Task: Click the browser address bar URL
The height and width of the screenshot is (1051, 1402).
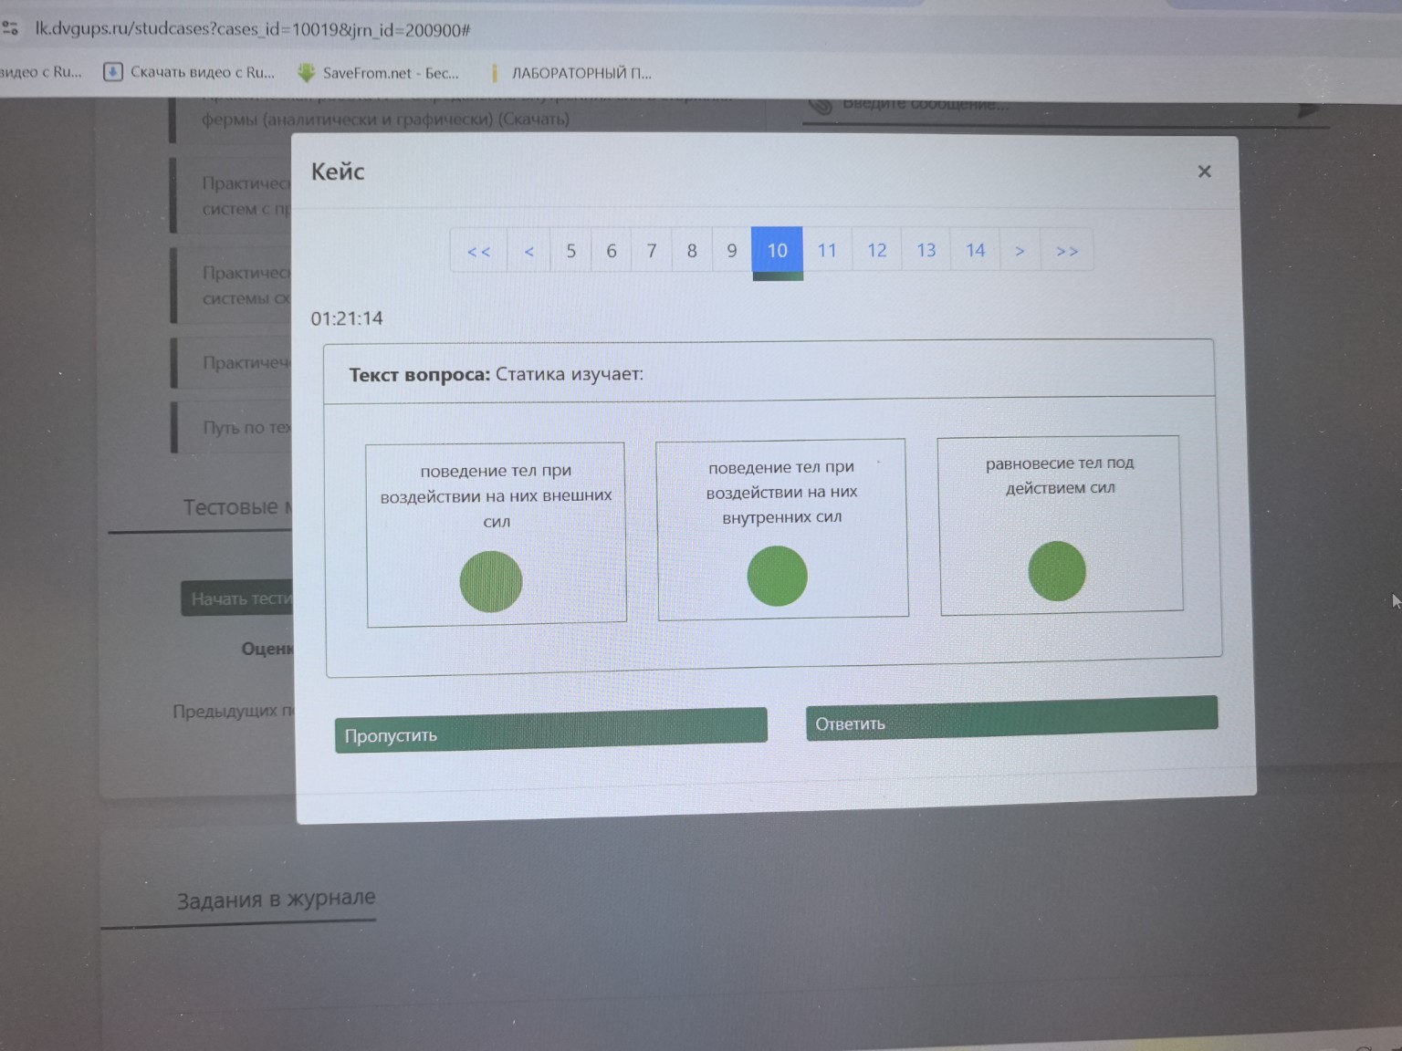Action: click(253, 29)
